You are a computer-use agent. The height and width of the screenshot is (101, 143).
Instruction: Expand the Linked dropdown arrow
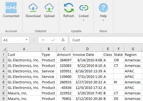coord(84,20)
